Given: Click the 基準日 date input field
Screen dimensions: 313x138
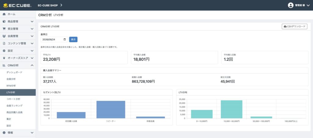Looking at the screenshot, I should tap(54, 40).
